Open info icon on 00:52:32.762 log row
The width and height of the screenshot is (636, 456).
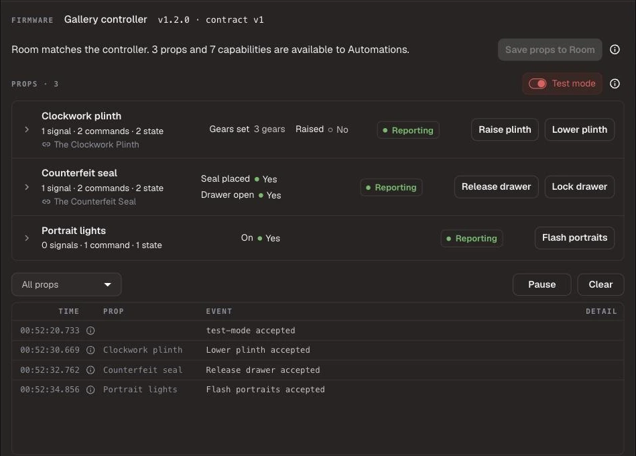[x=90, y=370]
